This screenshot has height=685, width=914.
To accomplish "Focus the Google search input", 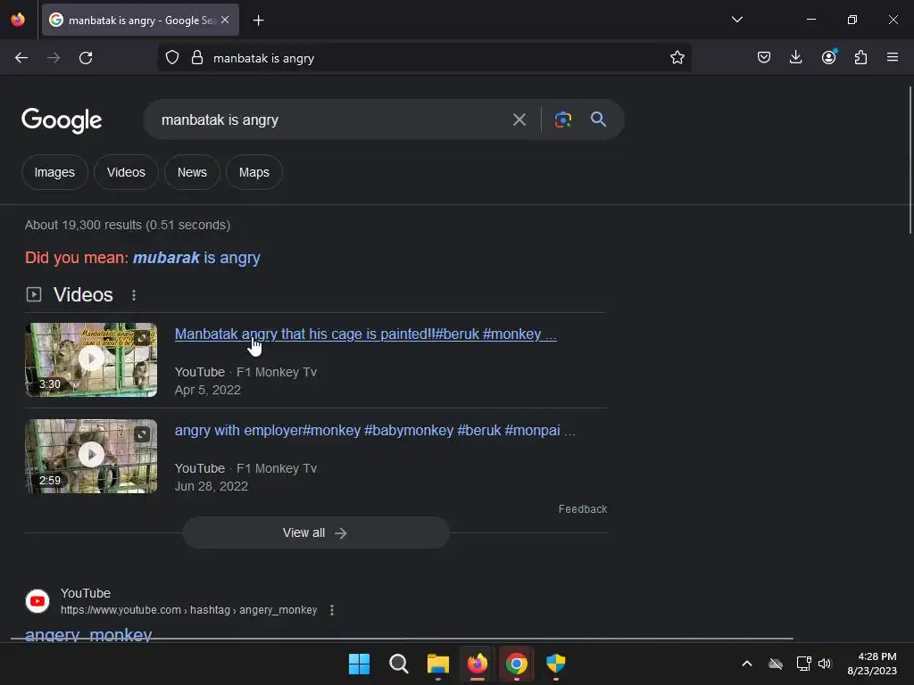I will [x=329, y=120].
